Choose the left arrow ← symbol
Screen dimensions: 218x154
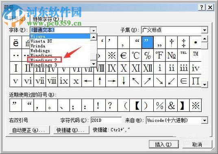pyautogui.click(x=87, y=81)
